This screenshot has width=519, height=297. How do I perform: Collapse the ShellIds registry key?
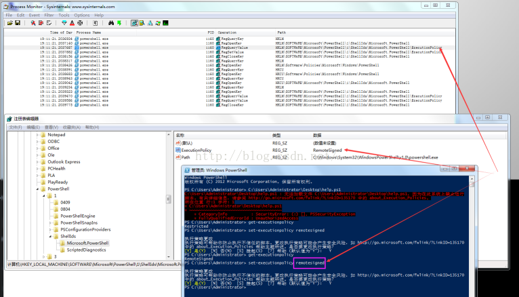[x=50, y=237]
